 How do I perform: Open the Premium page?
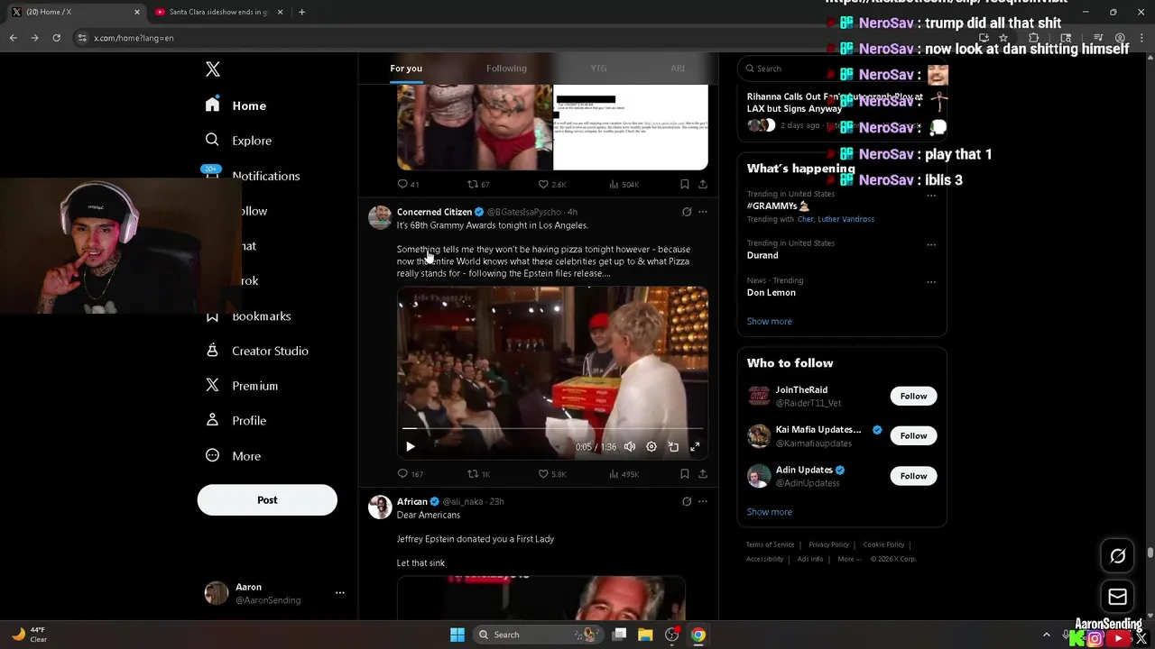click(242, 386)
